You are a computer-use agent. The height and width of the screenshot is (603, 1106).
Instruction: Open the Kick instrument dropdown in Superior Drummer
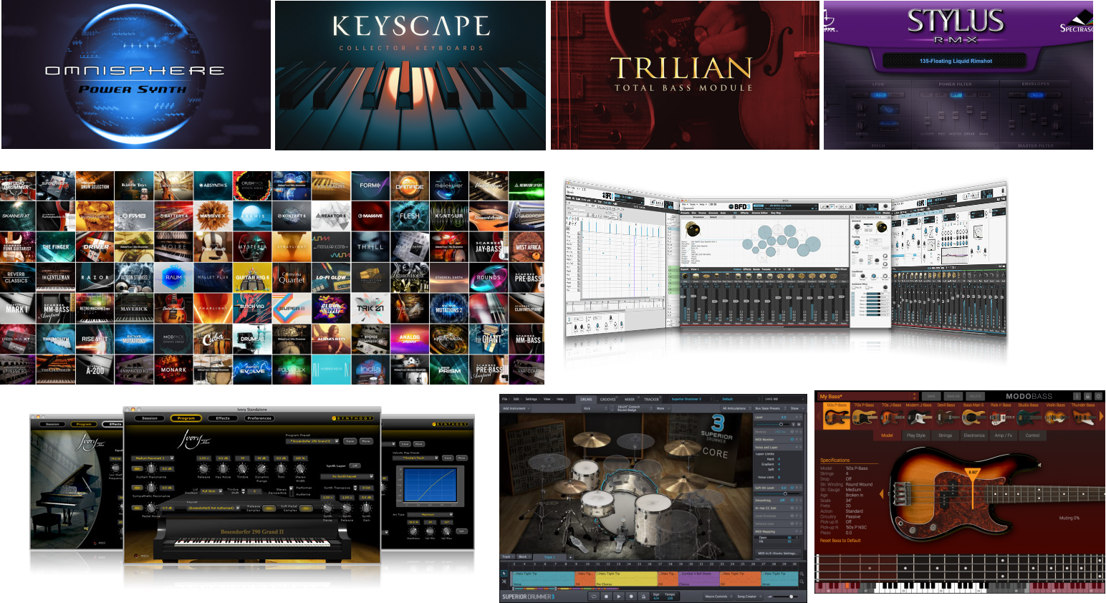pyautogui.click(x=596, y=408)
